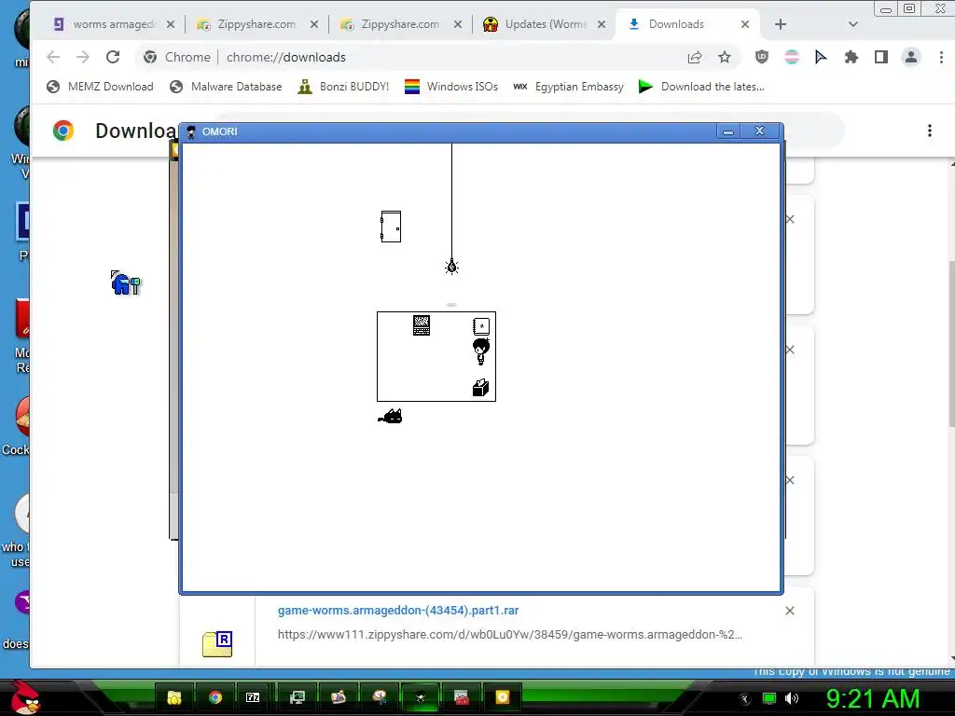
Task: Click the Downloads page vertical scrollbar
Action: 950,344
